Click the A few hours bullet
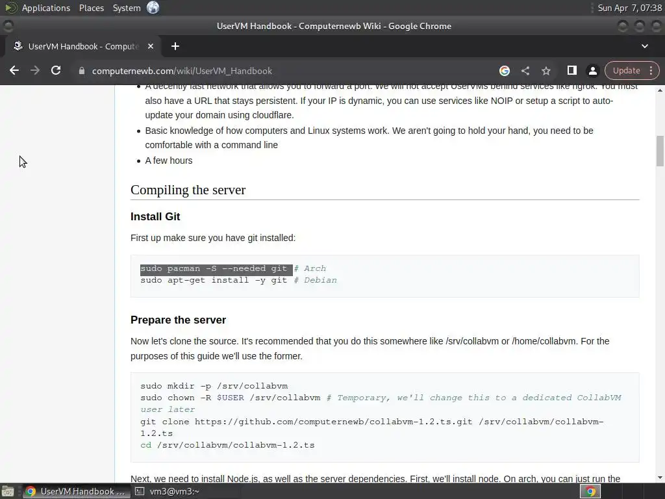 [x=169, y=160]
